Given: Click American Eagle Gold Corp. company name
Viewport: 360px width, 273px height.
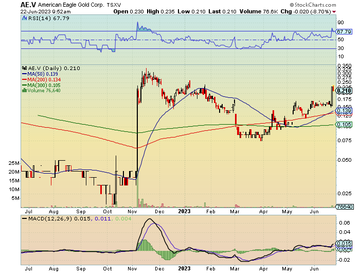Looking at the screenshot, I should (71, 5).
